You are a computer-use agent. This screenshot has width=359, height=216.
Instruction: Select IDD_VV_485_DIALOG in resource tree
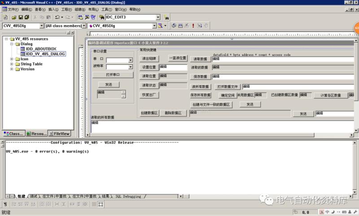point(45,54)
